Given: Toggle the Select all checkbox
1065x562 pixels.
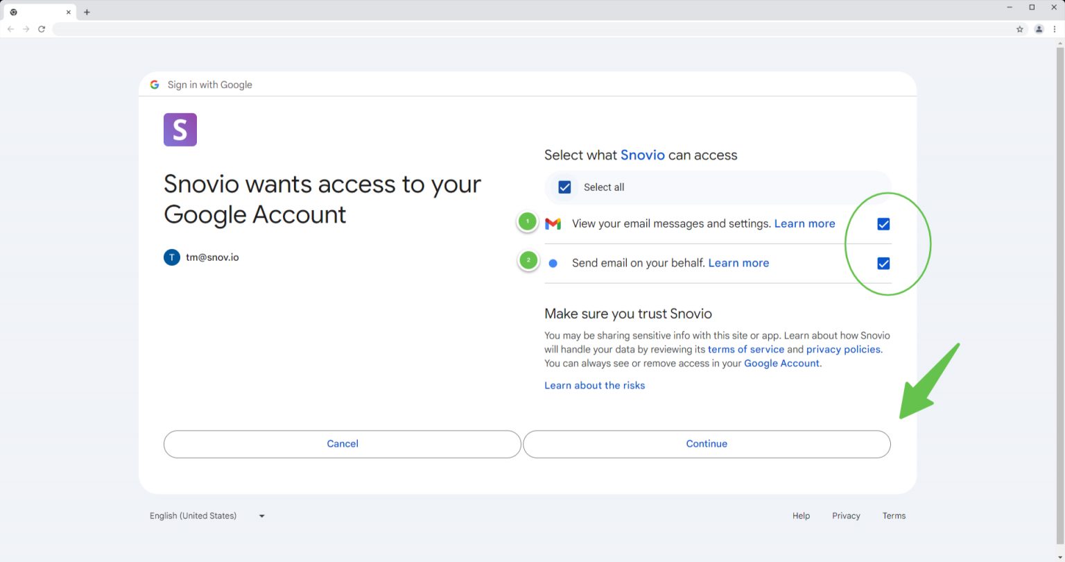Looking at the screenshot, I should pos(564,187).
